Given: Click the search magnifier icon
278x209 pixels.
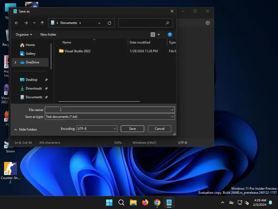Looking at the screenshot, I should 167,23.
